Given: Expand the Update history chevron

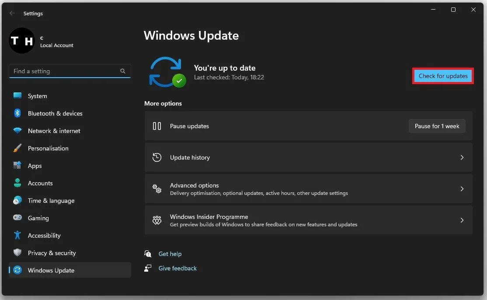Looking at the screenshot, I should [462, 157].
